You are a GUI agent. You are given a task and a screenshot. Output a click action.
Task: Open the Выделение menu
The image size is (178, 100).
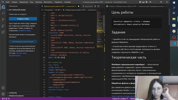pos(24,2)
